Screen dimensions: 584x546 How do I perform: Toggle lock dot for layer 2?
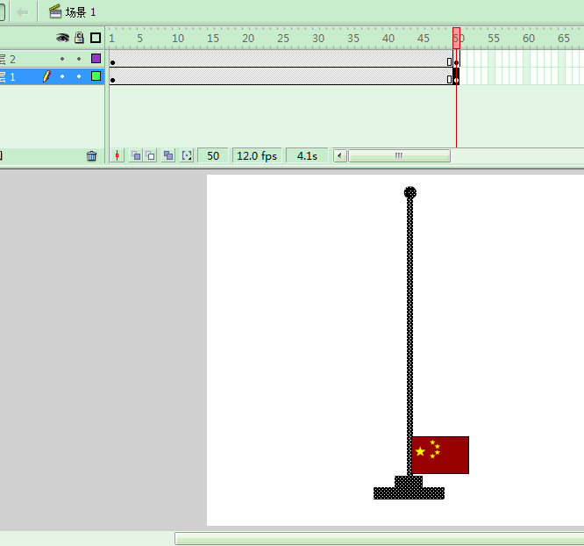pyautogui.click(x=79, y=59)
